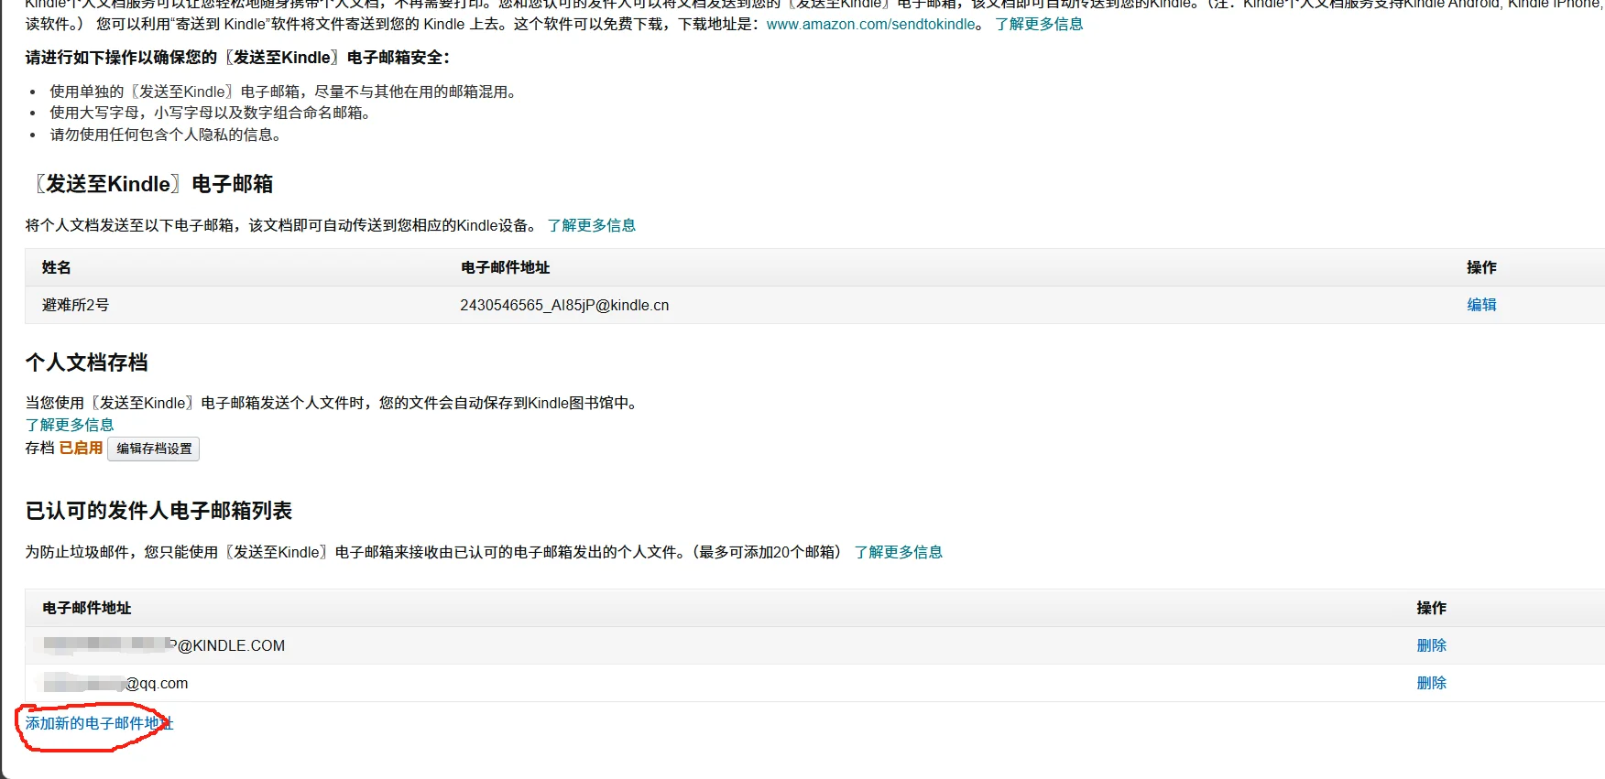Click the 操作 header in Kindle email table
The image size is (1605, 779).
[x=1481, y=267]
